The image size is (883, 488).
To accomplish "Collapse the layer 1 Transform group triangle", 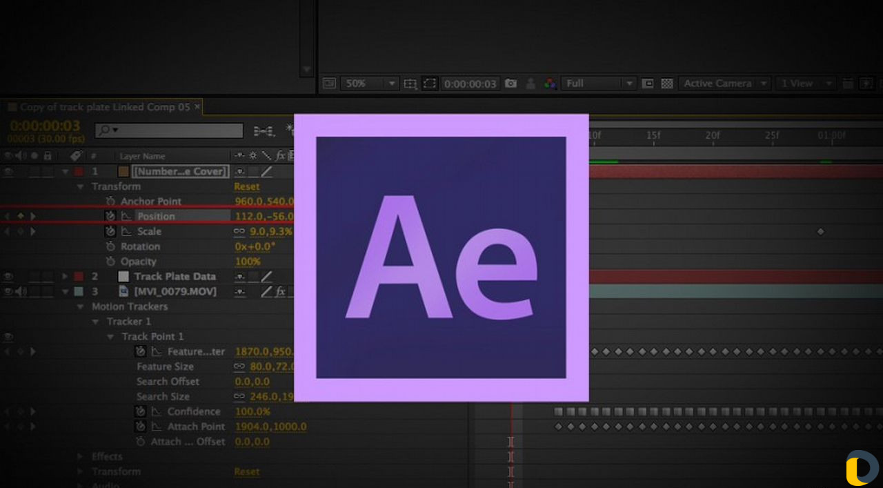I will (81, 187).
